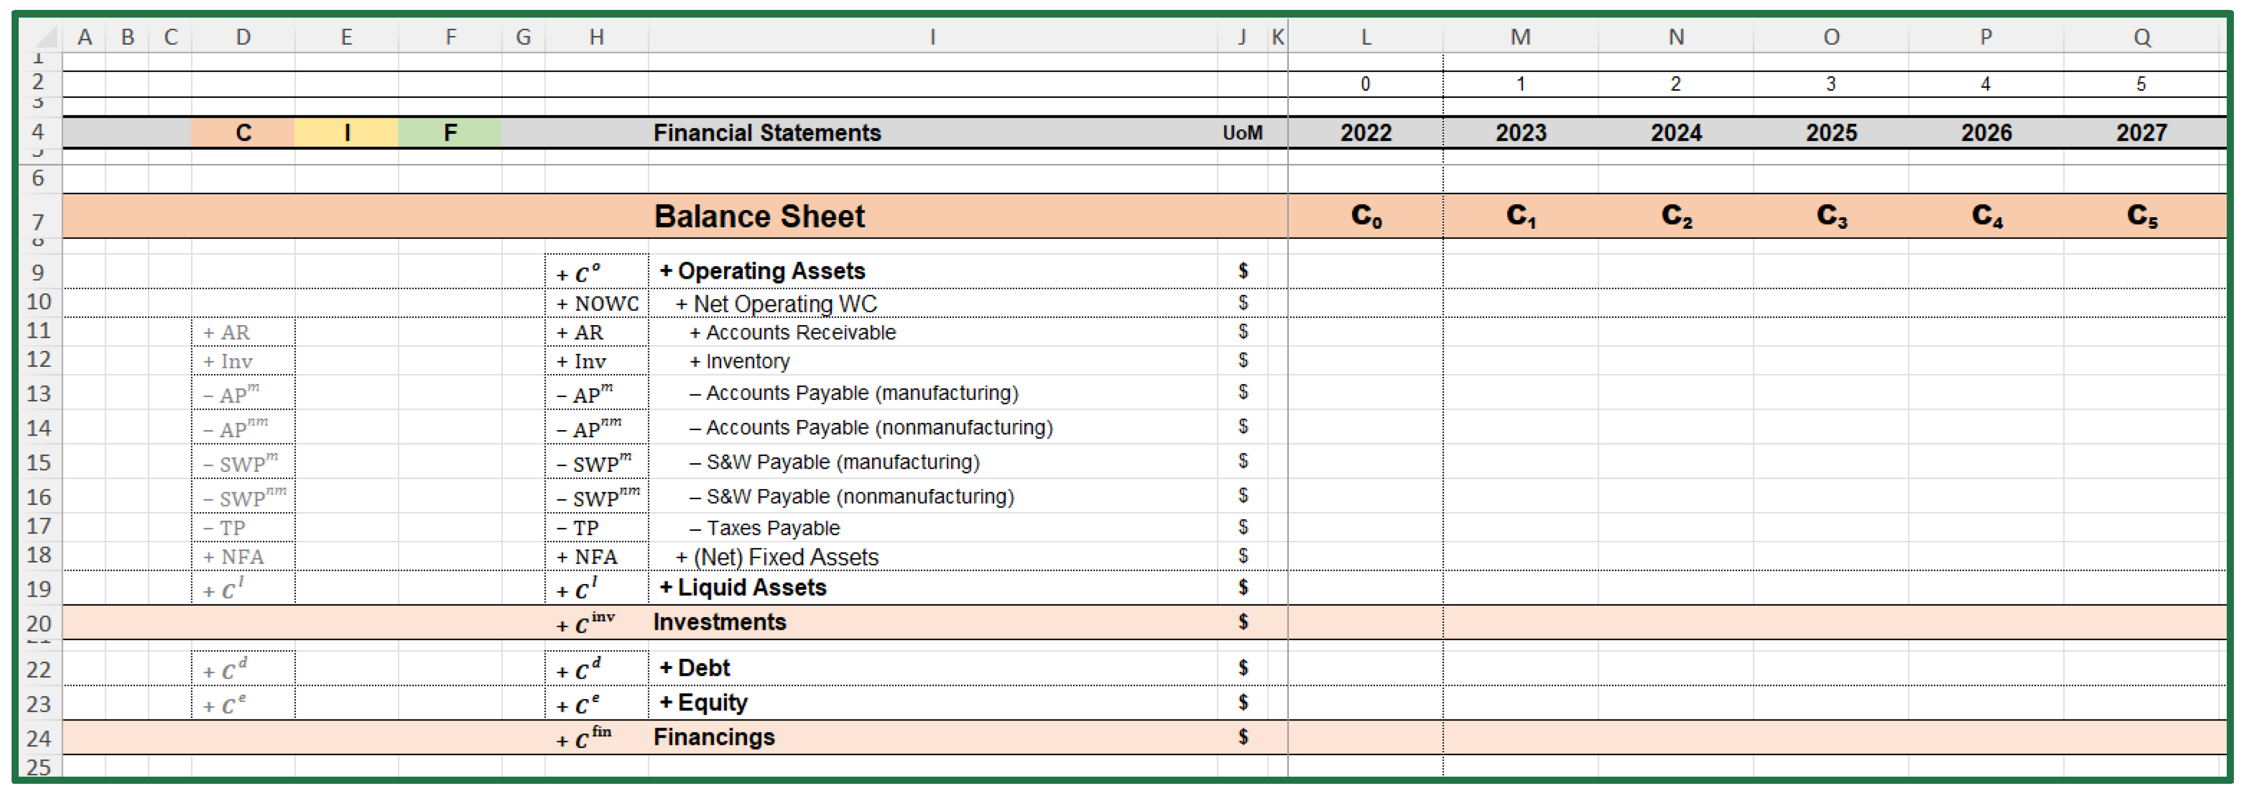Image resolution: width=2246 pixels, height=797 pixels.
Task: Select column Q header
Action: point(2142,37)
